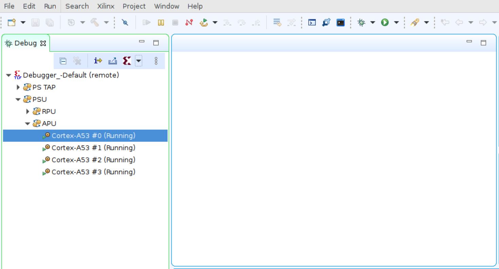The width and height of the screenshot is (499, 269).
Task: Open the Back history dropdown arrow
Action: pos(471,23)
